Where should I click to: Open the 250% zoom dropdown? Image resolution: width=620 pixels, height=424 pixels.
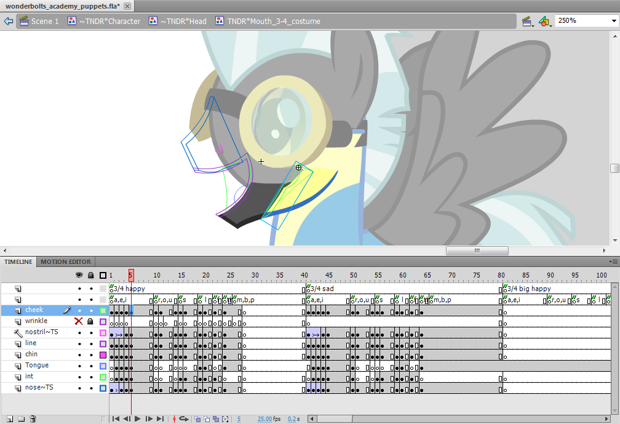coord(614,20)
